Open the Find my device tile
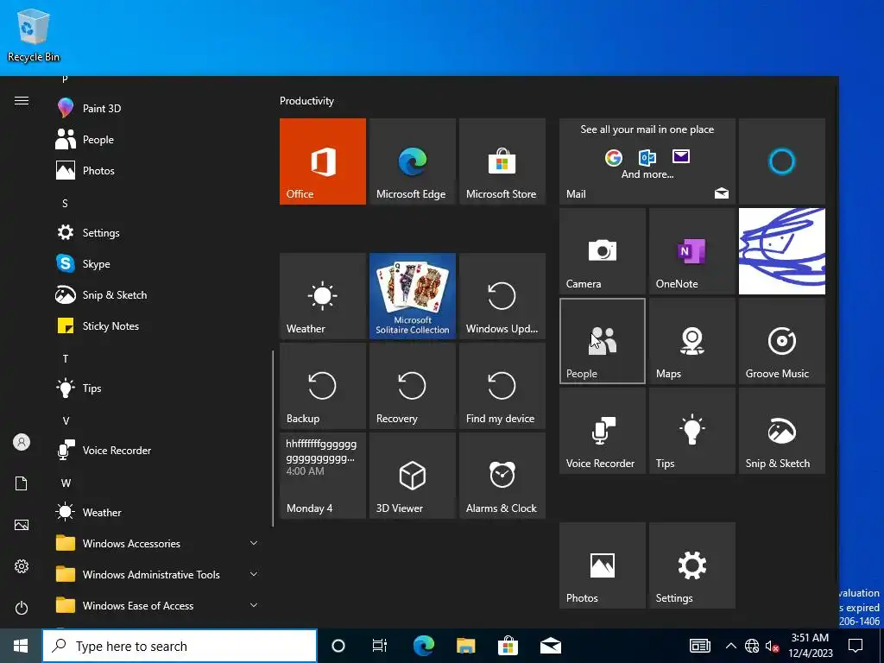The width and height of the screenshot is (884, 663). [x=502, y=386]
